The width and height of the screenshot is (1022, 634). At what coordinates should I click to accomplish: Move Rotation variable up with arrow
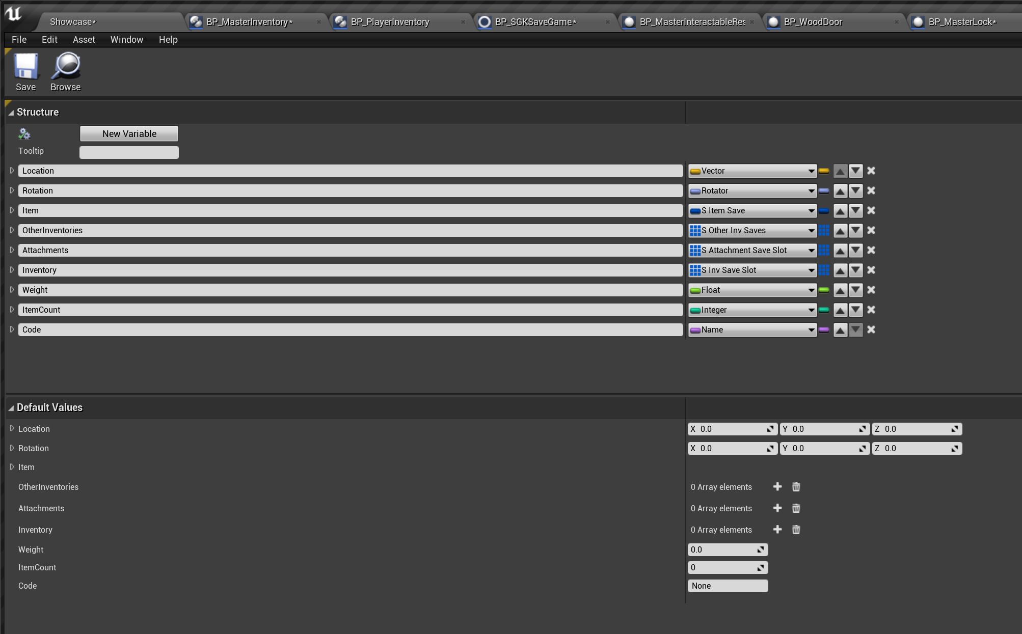[x=840, y=191]
